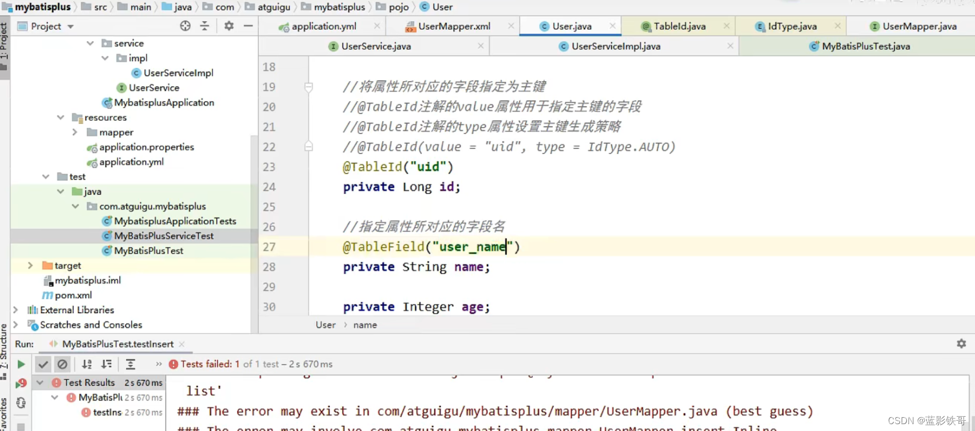
Task: Expand the mapper folder
Action: coord(74,132)
